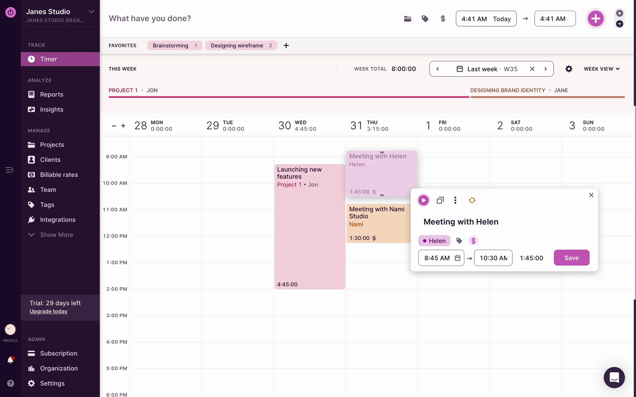Select the Helen project color chip
Screen dimensions: 636x397
point(434,241)
